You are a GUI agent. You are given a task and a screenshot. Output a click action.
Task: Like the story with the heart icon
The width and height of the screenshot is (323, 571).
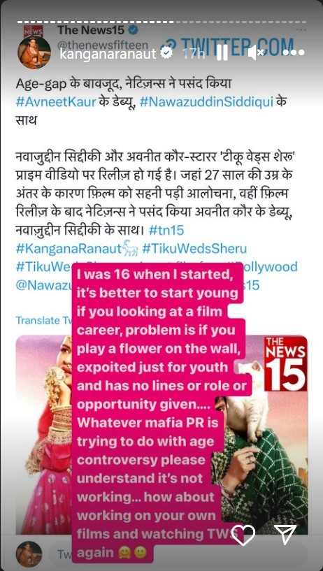[x=243, y=535]
